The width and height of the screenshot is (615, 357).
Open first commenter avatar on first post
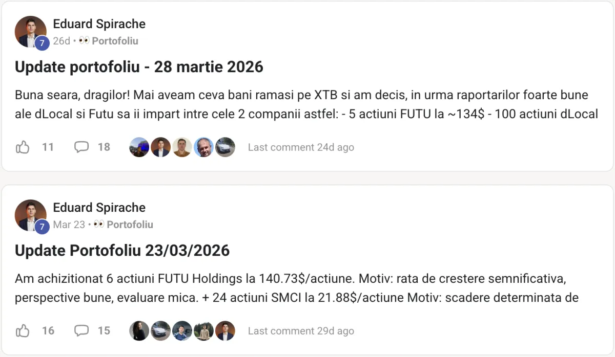point(139,147)
